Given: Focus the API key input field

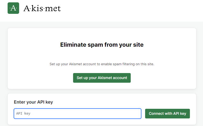Looking at the screenshot, I should 78,113.
